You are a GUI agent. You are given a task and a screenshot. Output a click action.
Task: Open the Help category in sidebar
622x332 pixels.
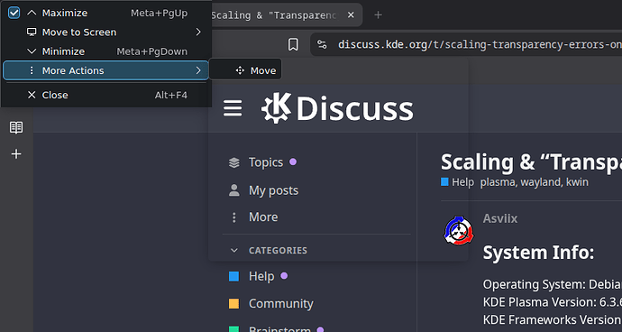[x=261, y=276]
